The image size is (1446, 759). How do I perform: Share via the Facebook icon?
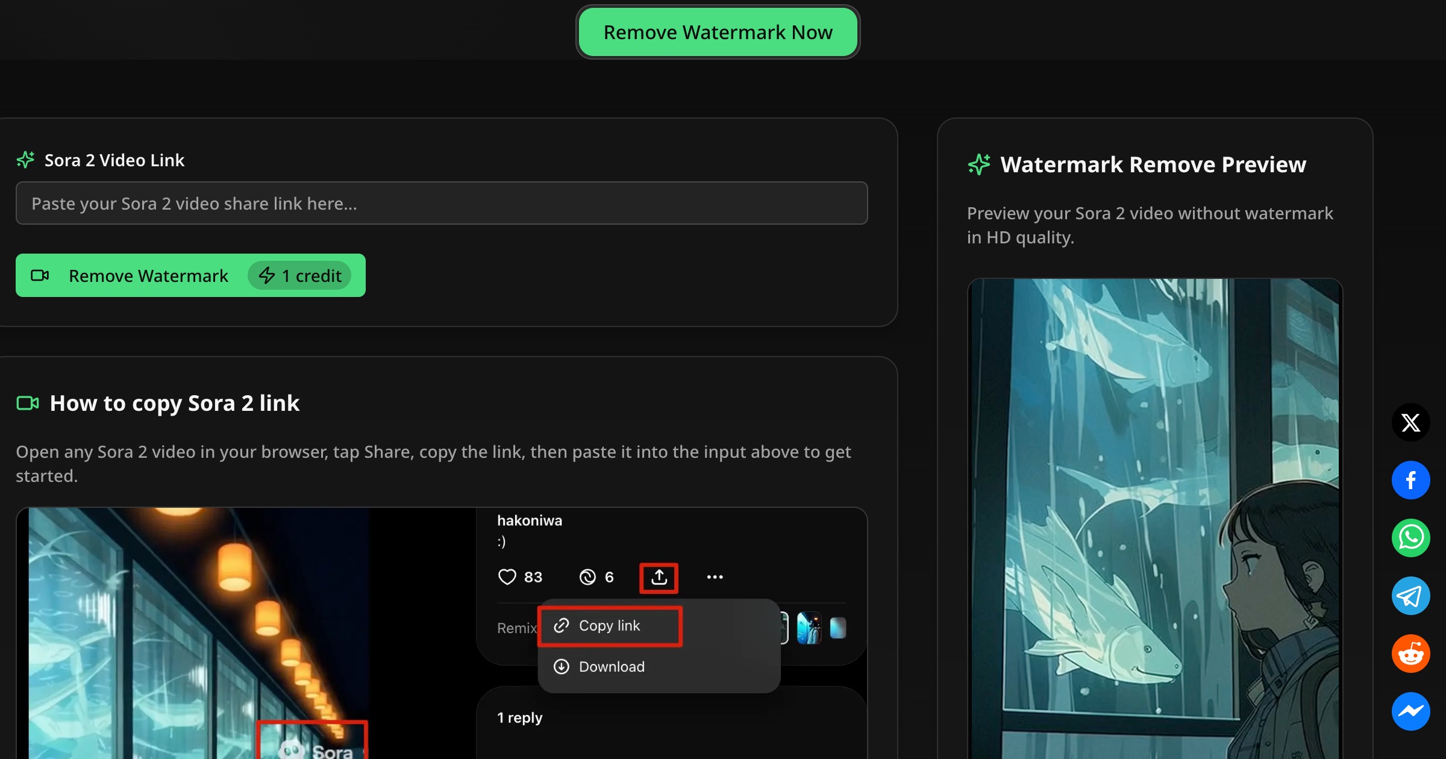1410,480
